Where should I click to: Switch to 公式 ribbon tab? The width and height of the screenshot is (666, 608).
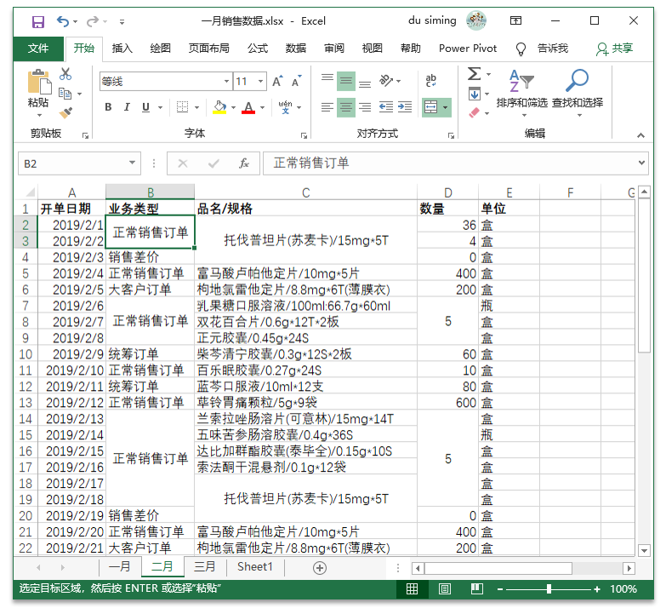pyautogui.click(x=258, y=49)
